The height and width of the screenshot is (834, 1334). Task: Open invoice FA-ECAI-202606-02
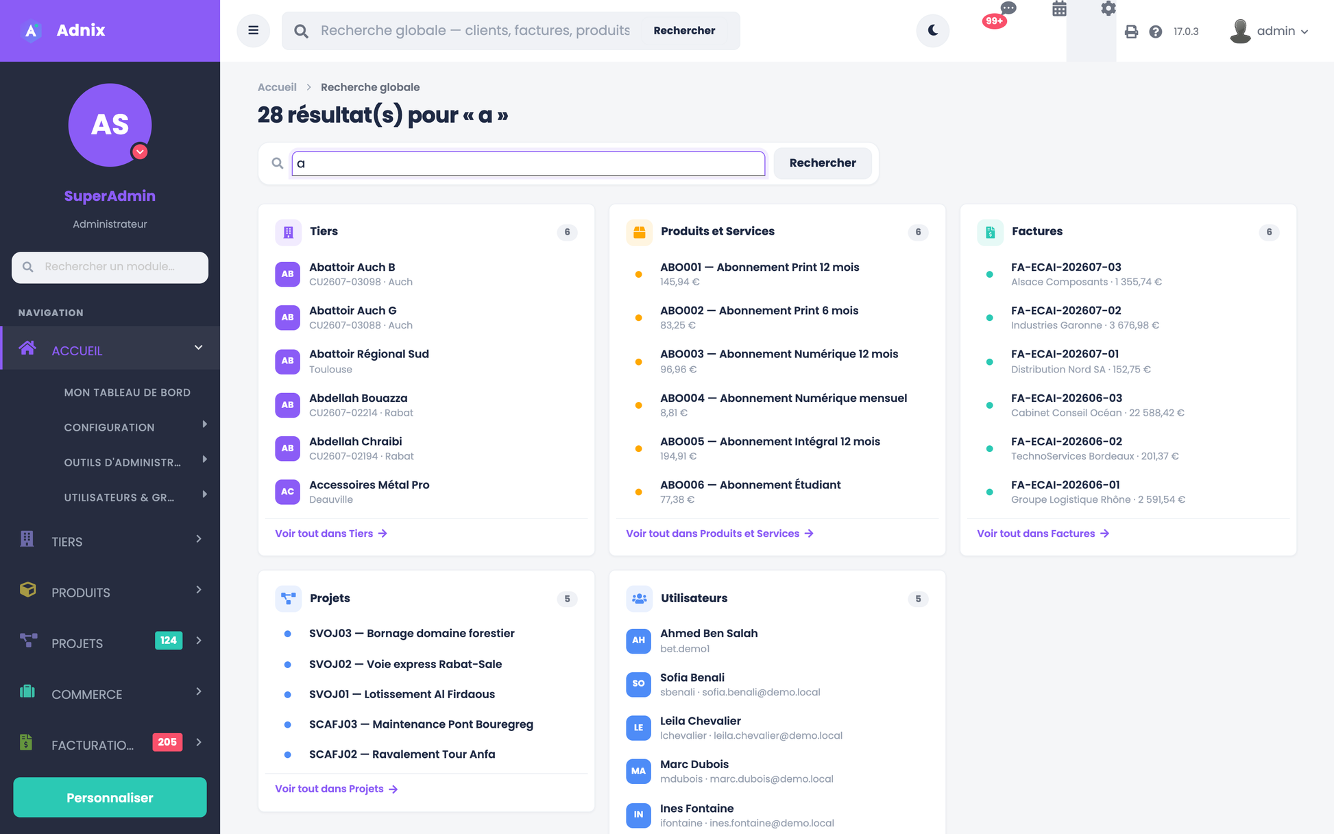1128,448
